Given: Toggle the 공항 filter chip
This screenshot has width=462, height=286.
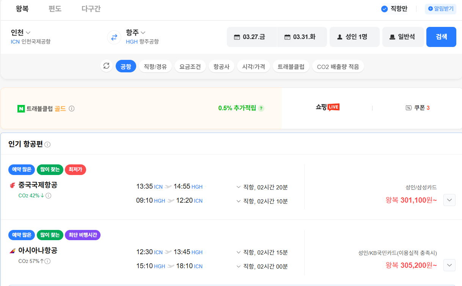Looking at the screenshot, I should 126,67.
